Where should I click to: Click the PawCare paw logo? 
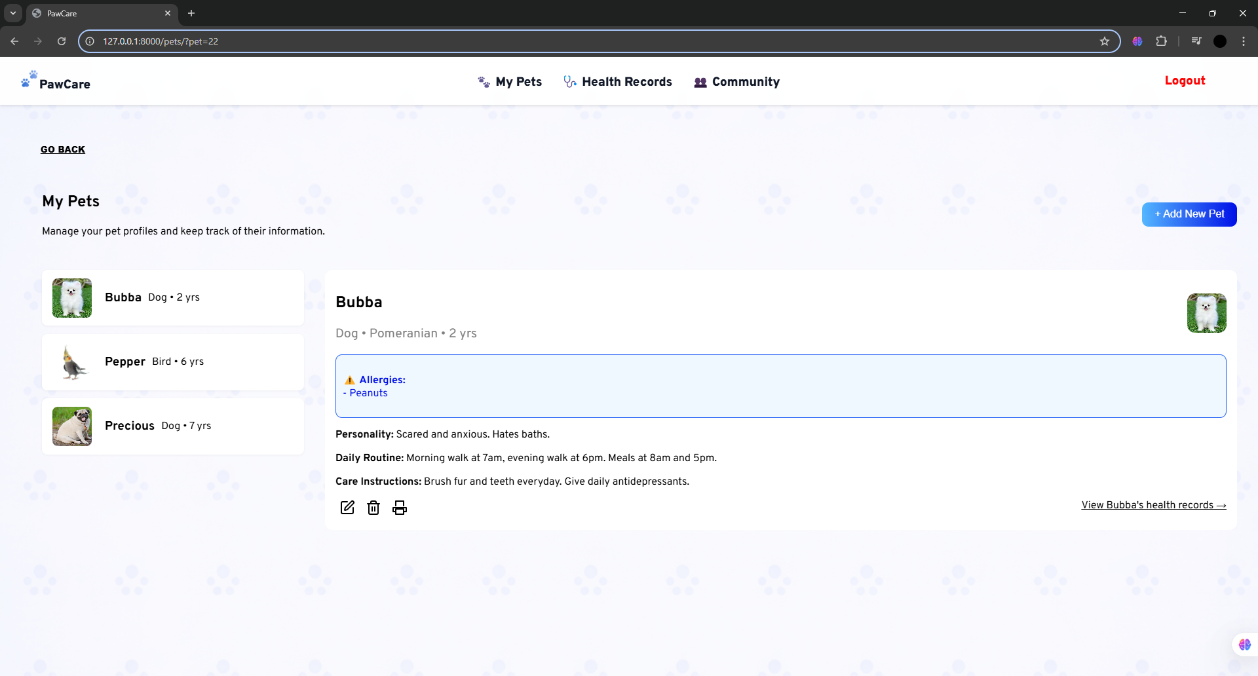click(29, 79)
